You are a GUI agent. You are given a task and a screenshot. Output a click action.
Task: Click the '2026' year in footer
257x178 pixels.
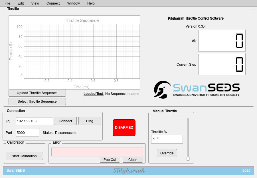[x=246, y=171]
